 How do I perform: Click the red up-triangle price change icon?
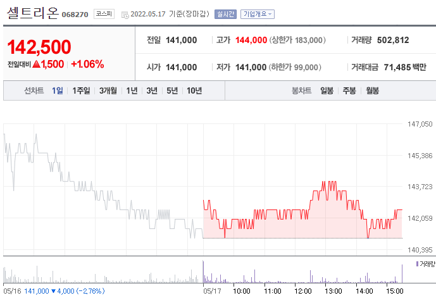37,64
